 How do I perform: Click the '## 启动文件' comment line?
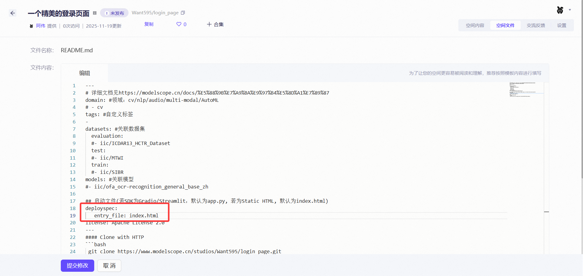click(x=207, y=201)
